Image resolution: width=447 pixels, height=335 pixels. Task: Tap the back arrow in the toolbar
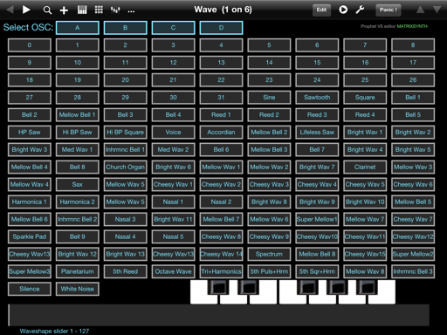tap(10, 10)
